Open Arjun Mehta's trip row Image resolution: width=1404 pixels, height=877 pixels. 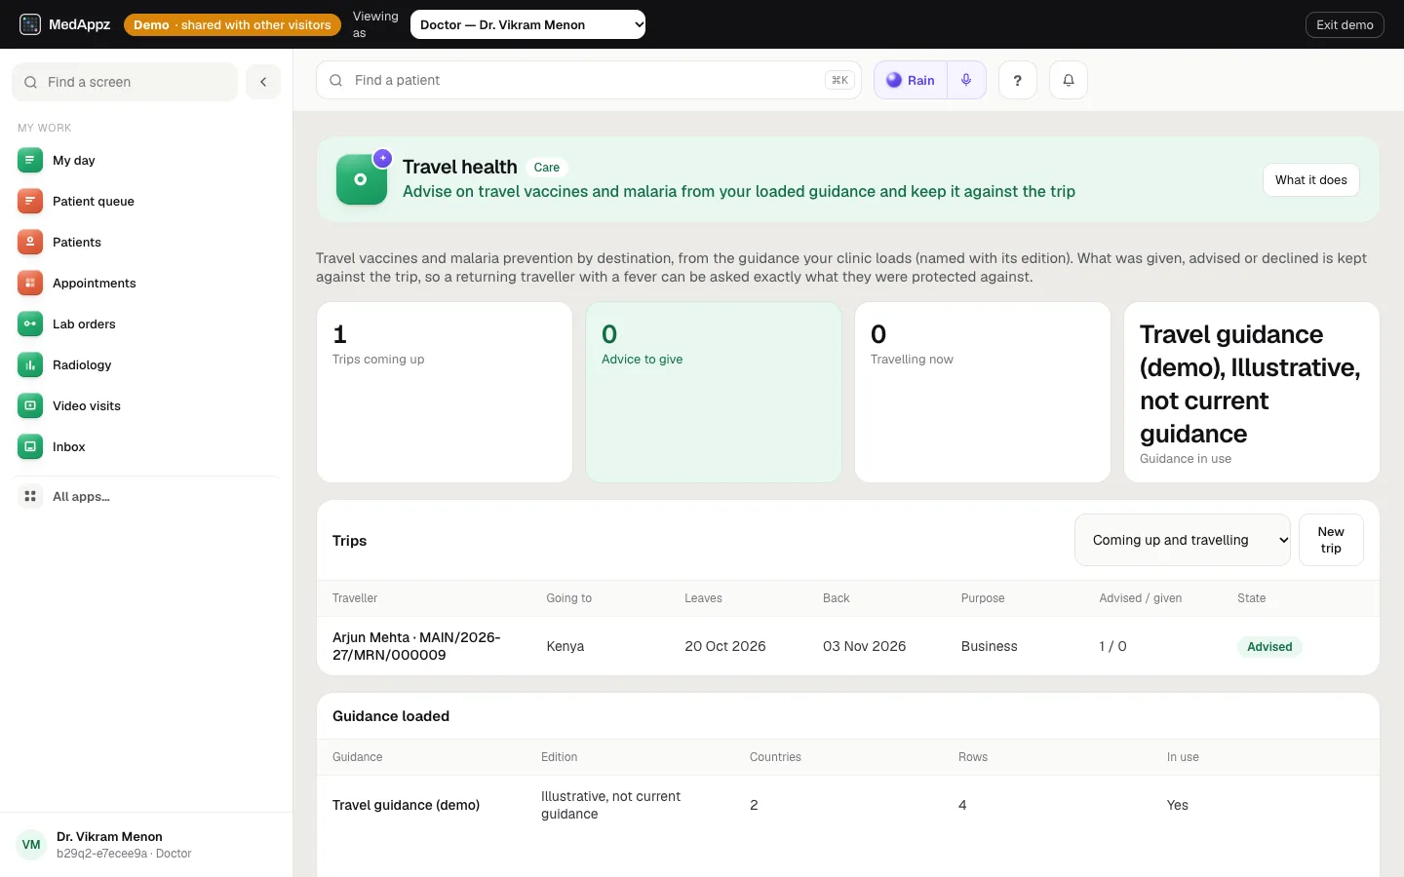[848, 646]
